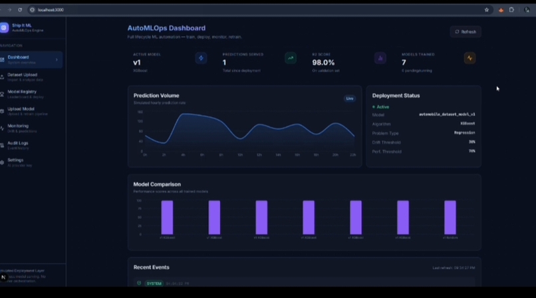Image resolution: width=536 pixels, height=298 pixels.
Task: Click the Active Model lightning icon
Action: (201, 58)
